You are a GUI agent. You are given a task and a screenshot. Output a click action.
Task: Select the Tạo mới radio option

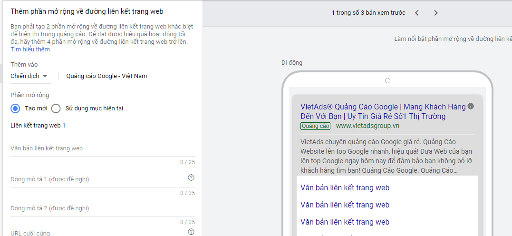(x=15, y=108)
